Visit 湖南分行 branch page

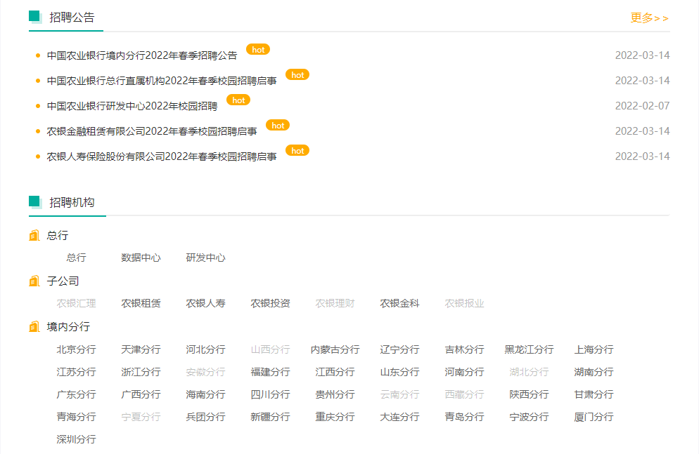pyautogui.click(x=594, y=372)
